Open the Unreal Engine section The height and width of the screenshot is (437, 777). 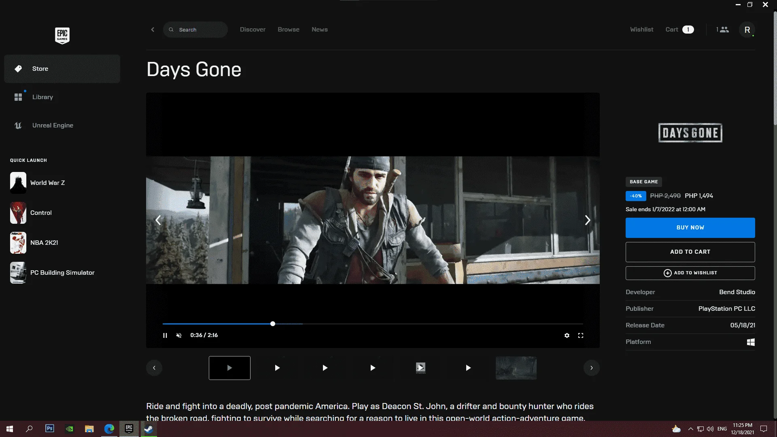(x=62, y=125)
